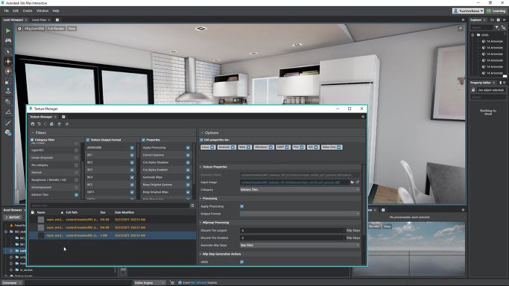The height and width of the screenshot is (286, 509).
Task: Open Generate Mip Steps Box Filter dropdown
Action: 300,246
